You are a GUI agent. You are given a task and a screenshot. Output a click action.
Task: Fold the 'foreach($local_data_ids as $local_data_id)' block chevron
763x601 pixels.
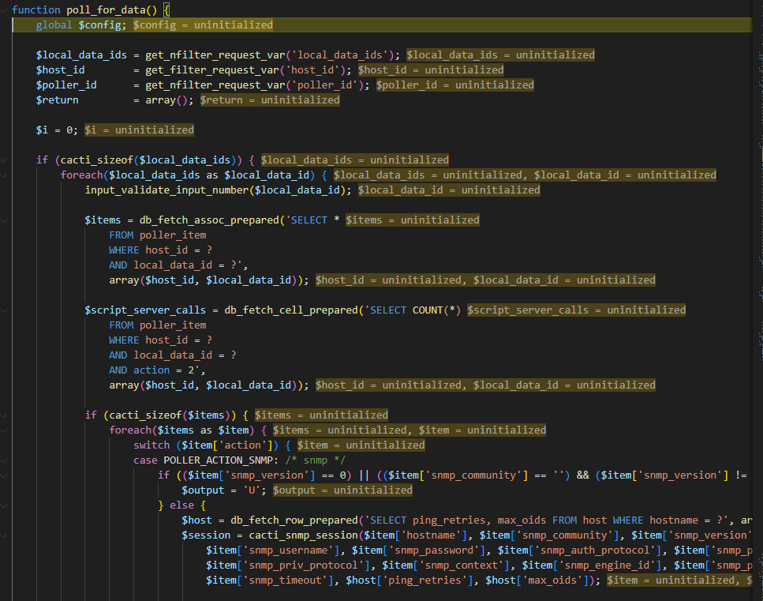4,175
